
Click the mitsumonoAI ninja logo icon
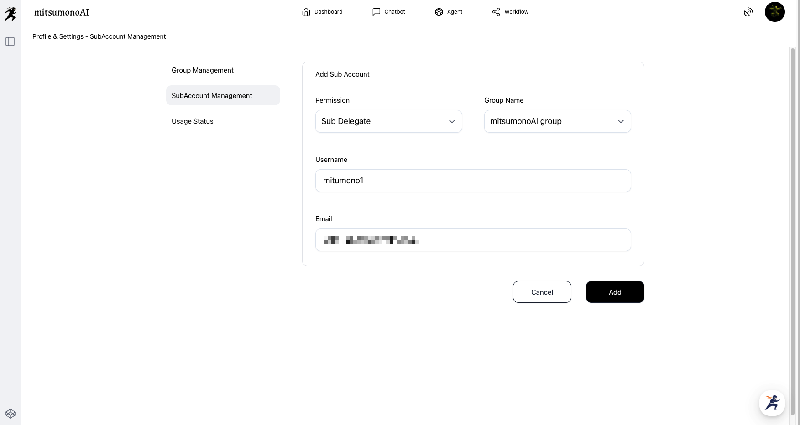click(10, 14)
